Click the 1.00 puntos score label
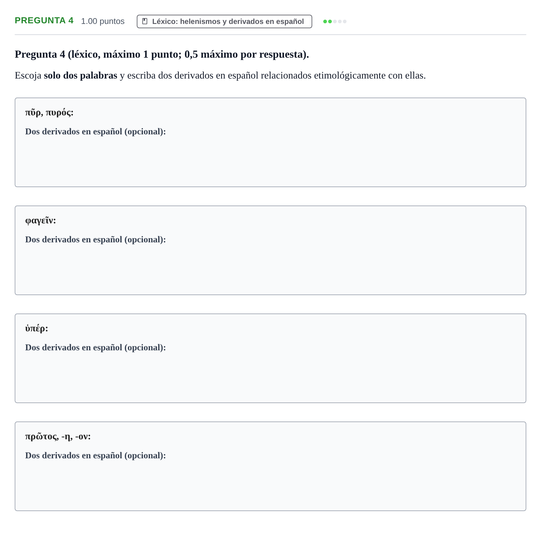Viewport: 541px width, 535px height. pyautogui.click(x=103, y=21)
